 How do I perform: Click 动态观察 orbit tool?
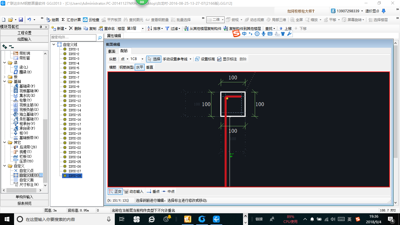pos(254,20)
